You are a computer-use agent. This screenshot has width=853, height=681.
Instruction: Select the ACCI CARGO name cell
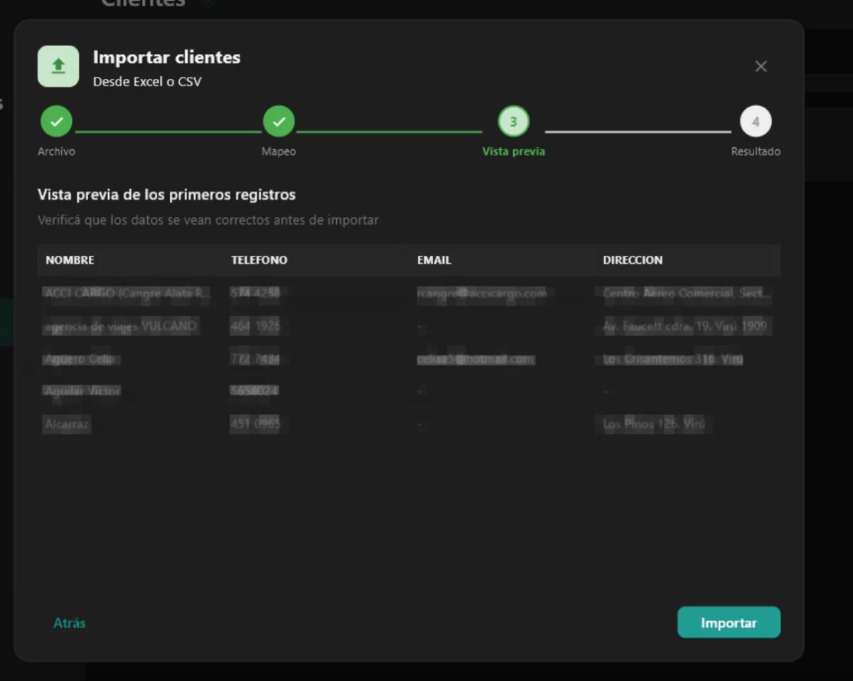[127, 293]
